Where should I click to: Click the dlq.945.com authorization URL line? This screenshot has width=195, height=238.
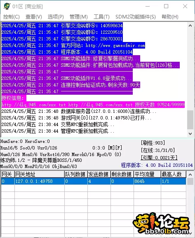[93, 105]
